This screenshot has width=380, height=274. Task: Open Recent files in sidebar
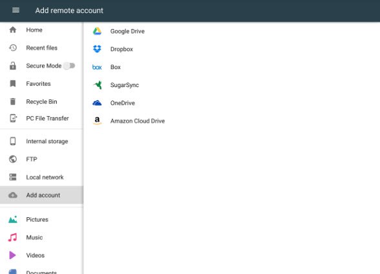[41, 48]
